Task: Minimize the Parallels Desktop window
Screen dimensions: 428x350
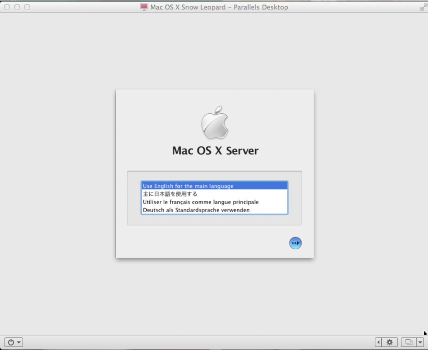Action: pyautogui.click(x=17, y=7)
